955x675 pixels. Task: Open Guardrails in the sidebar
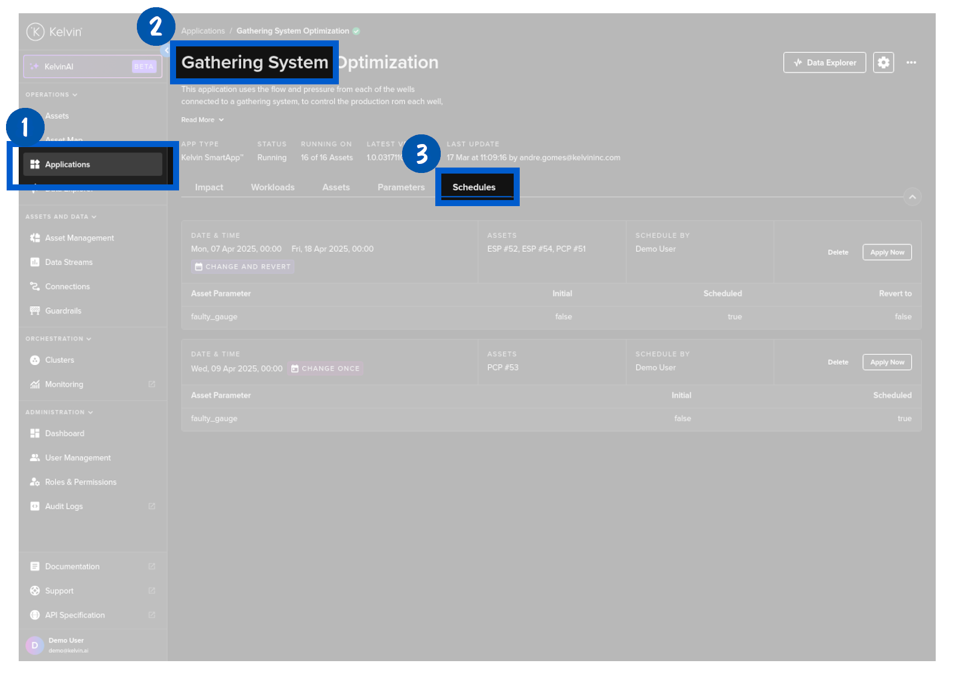click(x=63, y=311)
